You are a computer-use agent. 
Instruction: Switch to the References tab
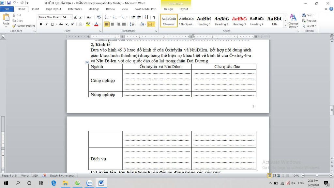75,9
